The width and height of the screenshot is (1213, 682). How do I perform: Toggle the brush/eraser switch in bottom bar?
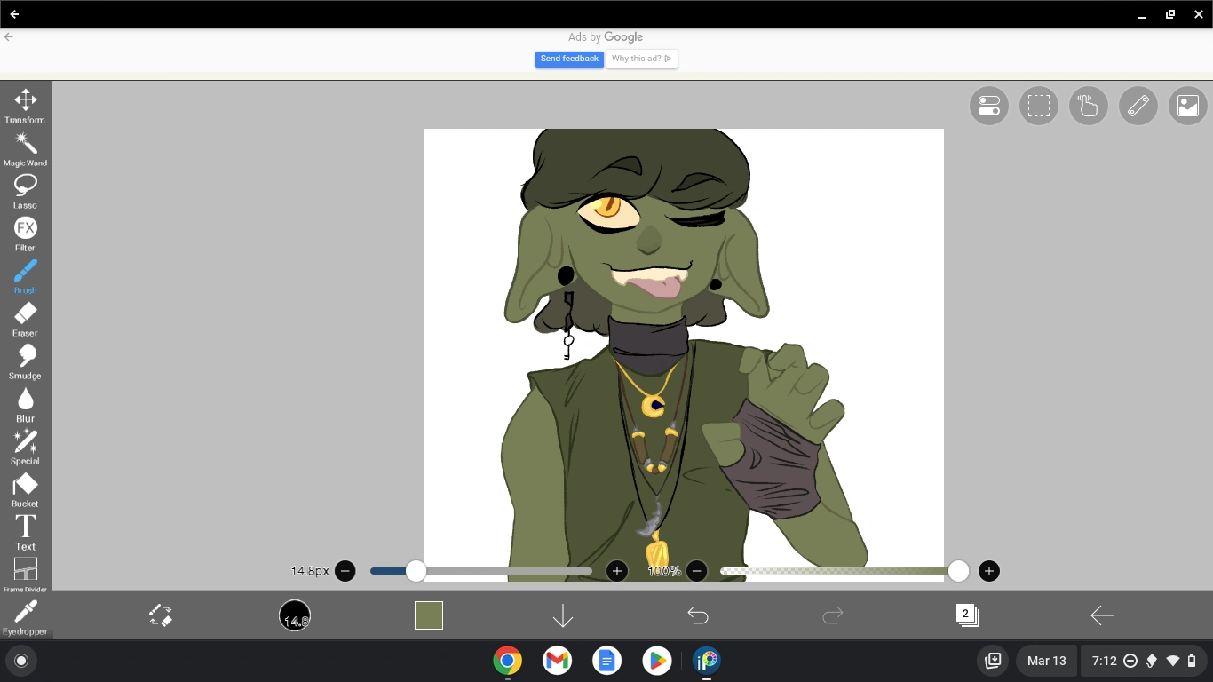click(x=161, y=615)
